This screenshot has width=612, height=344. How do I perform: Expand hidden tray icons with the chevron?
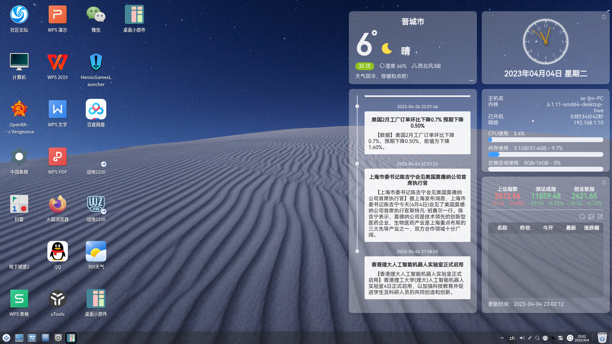pyautogui.click(x=502, y=338)
